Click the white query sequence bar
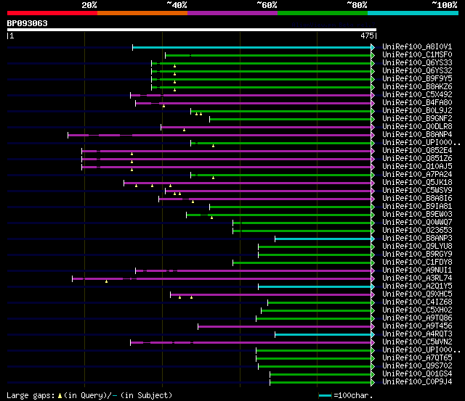Image resolution: width=465 pixels, height=401 pixels. click(192, 30)
